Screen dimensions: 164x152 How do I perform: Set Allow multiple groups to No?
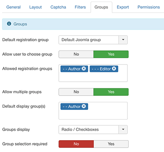76,92
